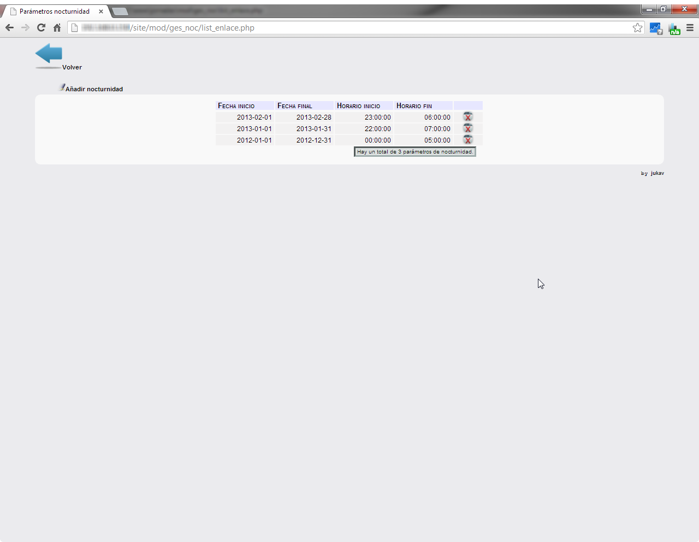This screenshot has height=542, width=699.
Task: Click the green n/a extension icon
Action: point(674,29)
